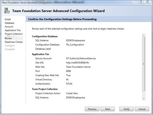Jump to Readiness Checks step
The height and width of the screenshot is (115, 153).
[14, 42]
